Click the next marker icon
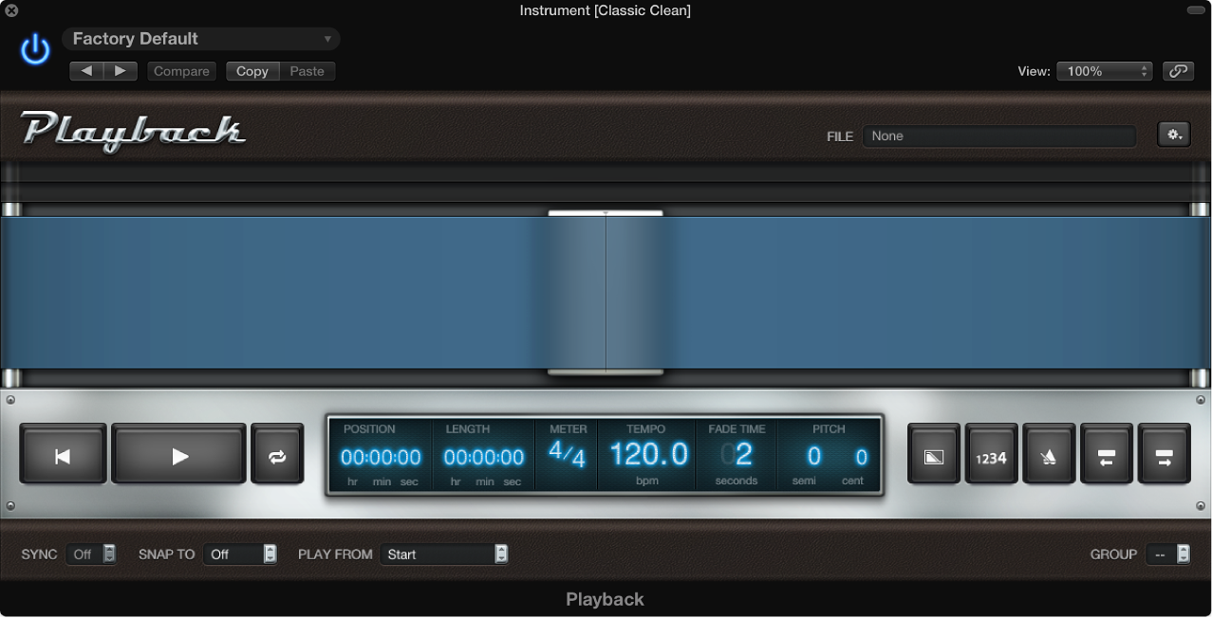This screenshot has width=1212, height=618. click(1165, 455)
